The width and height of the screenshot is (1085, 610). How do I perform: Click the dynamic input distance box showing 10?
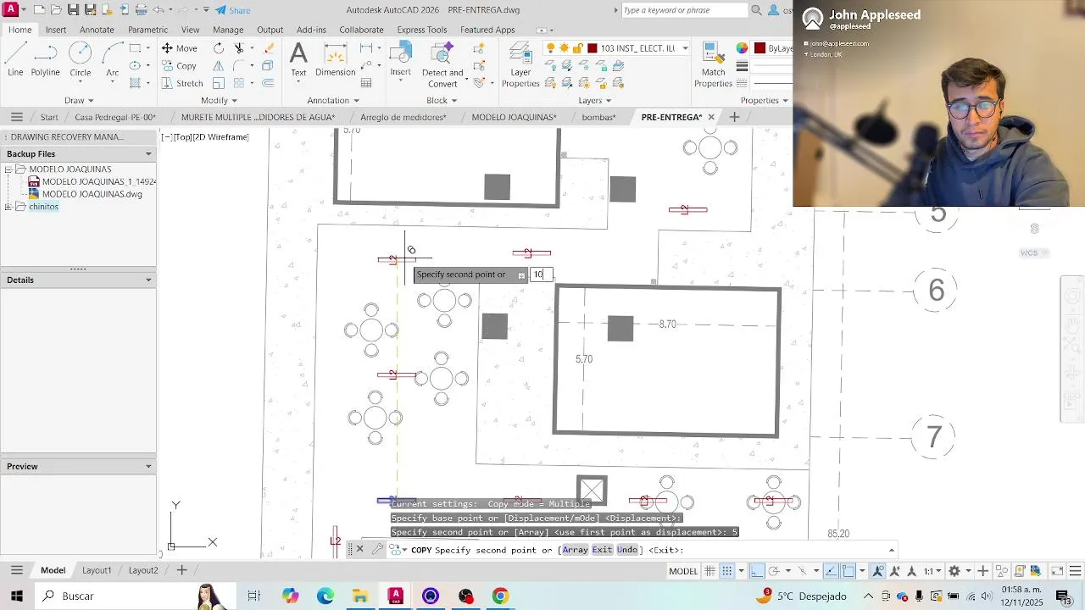(541, 274)
